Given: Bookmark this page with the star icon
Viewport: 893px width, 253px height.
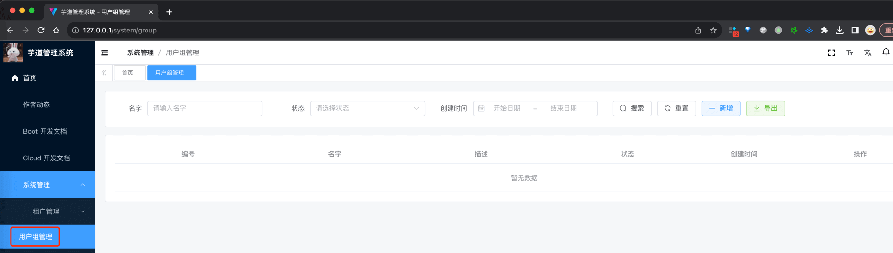Looking at the screenshot, I should coord(713,30).
